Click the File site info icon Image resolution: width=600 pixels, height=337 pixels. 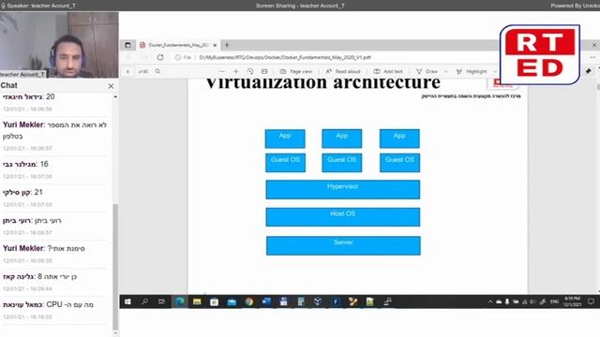tap(183, 57)
